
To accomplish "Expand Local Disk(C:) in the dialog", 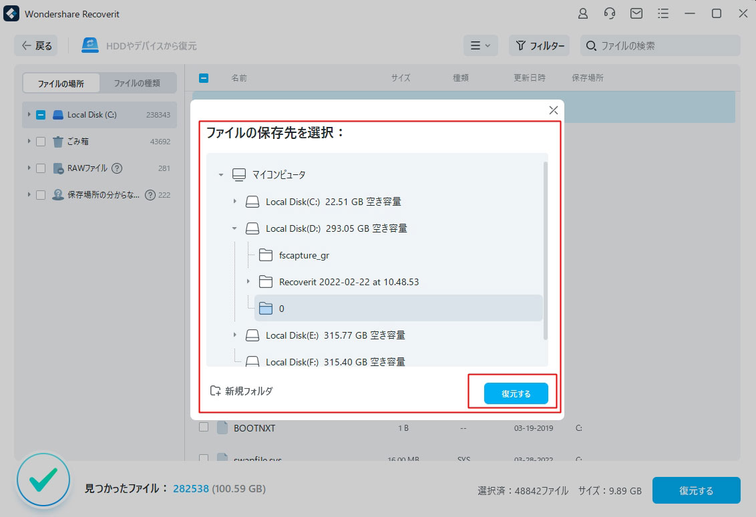I will point(235,201).
